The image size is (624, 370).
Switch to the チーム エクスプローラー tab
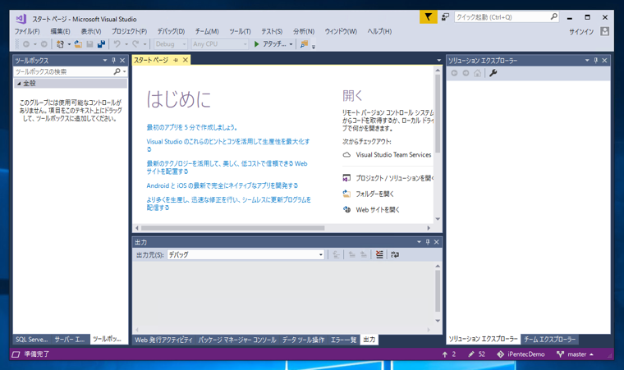click(549, 339)
